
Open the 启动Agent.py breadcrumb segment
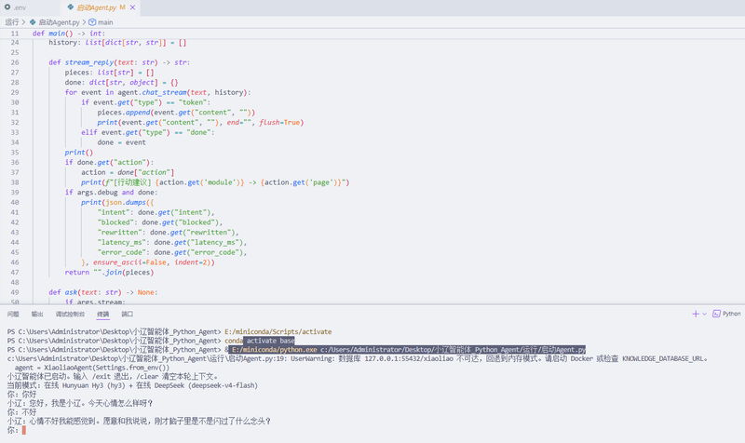[x=59, y=21]
